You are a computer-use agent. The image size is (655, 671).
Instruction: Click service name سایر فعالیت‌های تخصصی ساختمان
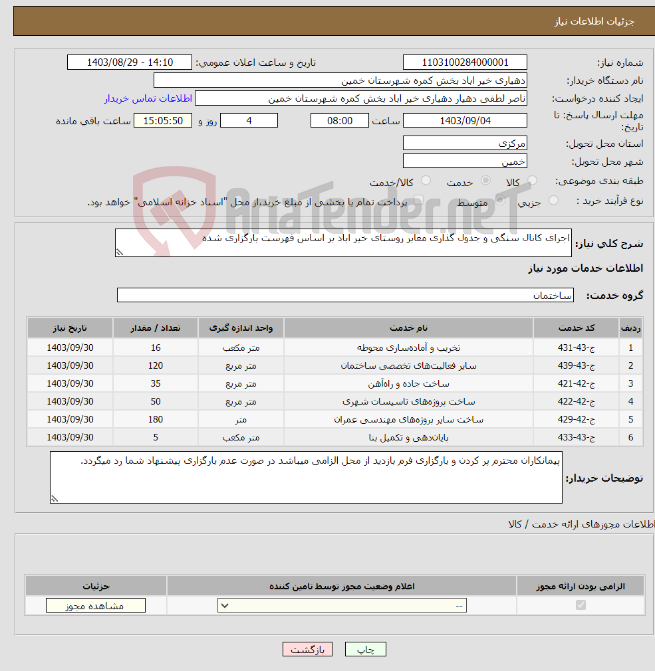(408, 365)
